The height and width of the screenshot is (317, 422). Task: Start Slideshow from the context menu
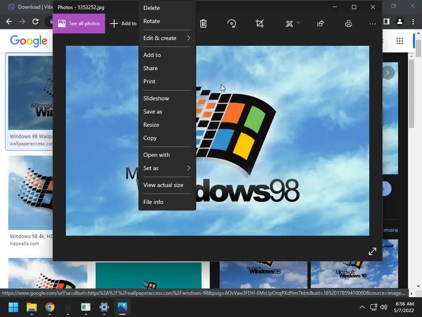(x=167, y=98)
